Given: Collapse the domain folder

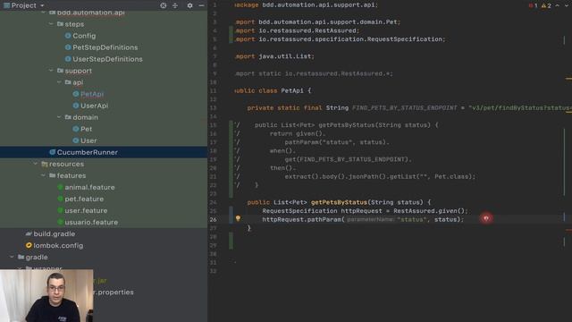Looking at the screenshot, I should coord(59,117).
